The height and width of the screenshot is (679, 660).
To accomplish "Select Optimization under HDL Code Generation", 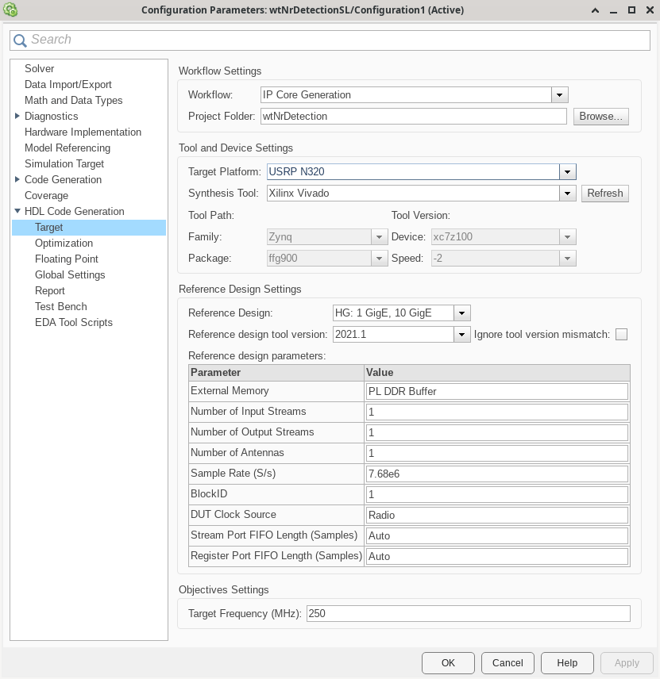I will [64, 243].
